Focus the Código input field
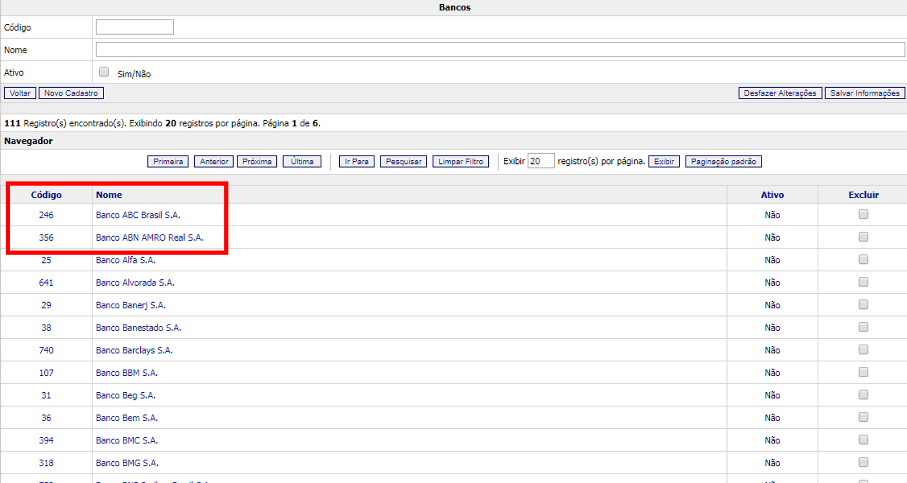The height and width of the screenshot is (483, 907). coord(135,27)
